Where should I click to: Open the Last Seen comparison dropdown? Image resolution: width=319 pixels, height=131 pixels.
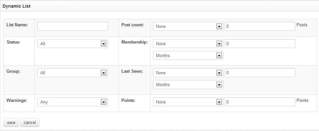pos(188,73)
